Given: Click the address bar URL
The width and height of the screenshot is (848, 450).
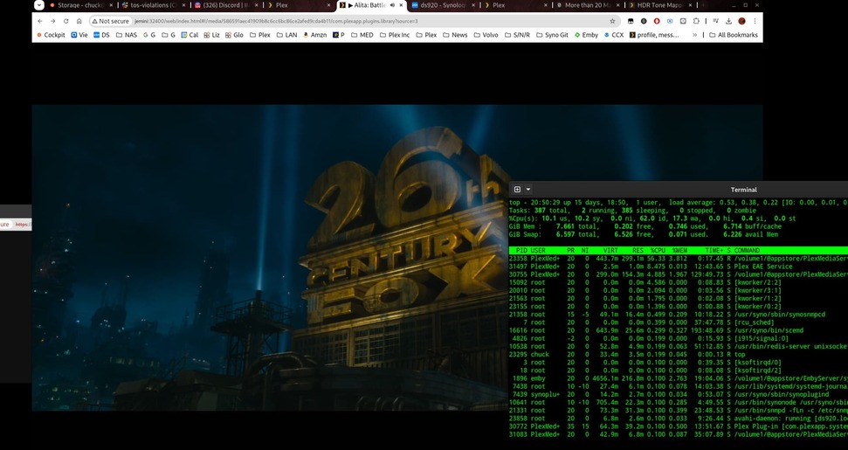Looking at the screenshot, I should click(x=276, y=21).
